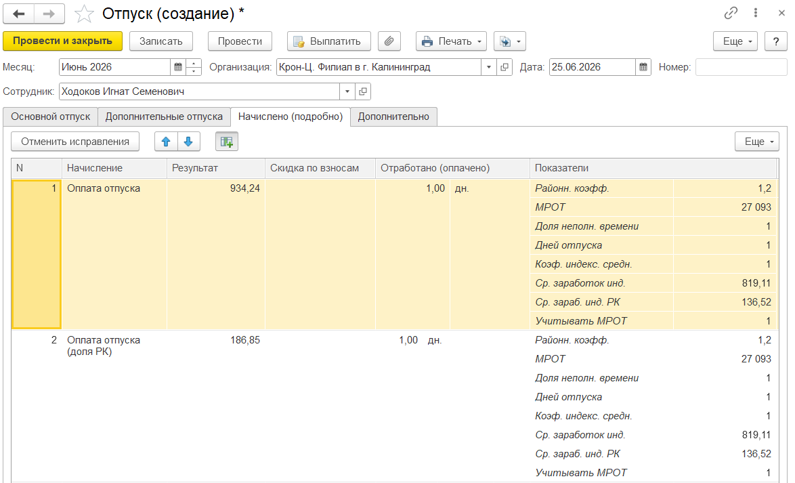Move row up with blue arrow
This screenshot has width=795, height=483.
pos(166,142)
